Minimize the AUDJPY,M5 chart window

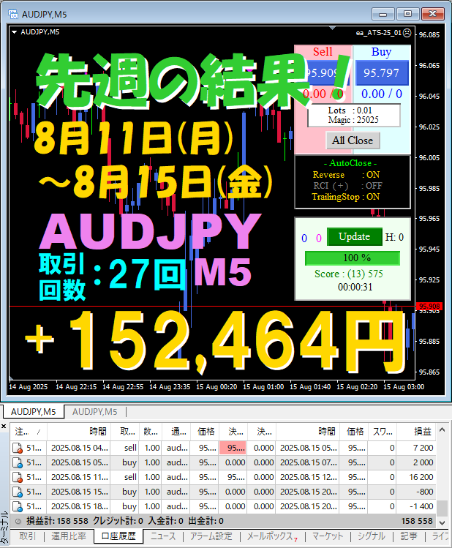(x=383, y=14)
